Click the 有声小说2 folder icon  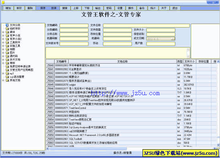click(7, 39)
